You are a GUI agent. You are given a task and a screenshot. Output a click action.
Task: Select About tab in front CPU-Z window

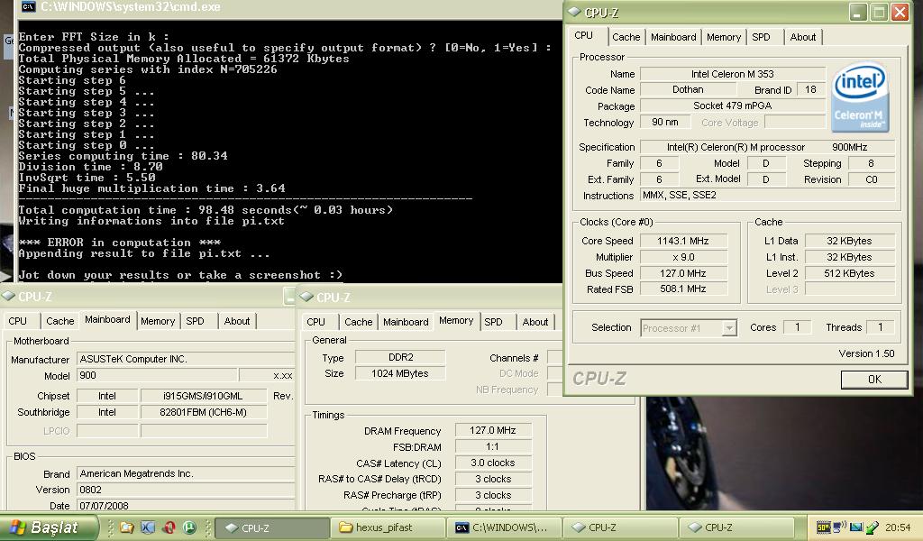803,37
